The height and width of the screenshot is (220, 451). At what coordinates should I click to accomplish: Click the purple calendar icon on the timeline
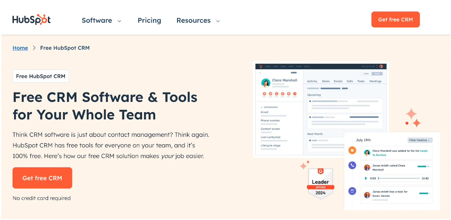coord(352,191)
